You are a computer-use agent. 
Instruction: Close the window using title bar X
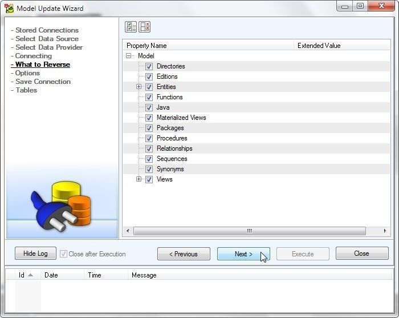coord(381,6)
